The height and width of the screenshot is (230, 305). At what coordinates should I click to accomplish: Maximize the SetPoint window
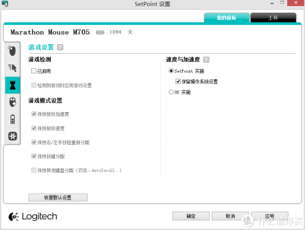pyautogui.click(x=282, y=3)
